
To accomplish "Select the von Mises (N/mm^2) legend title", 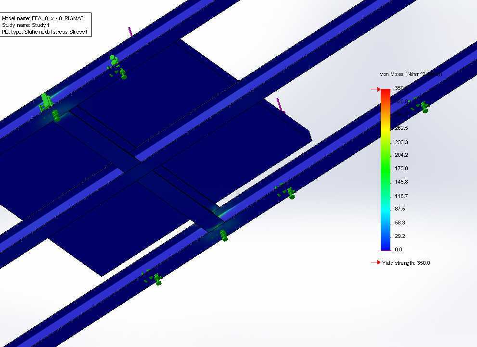I will [x=411, y=74].
